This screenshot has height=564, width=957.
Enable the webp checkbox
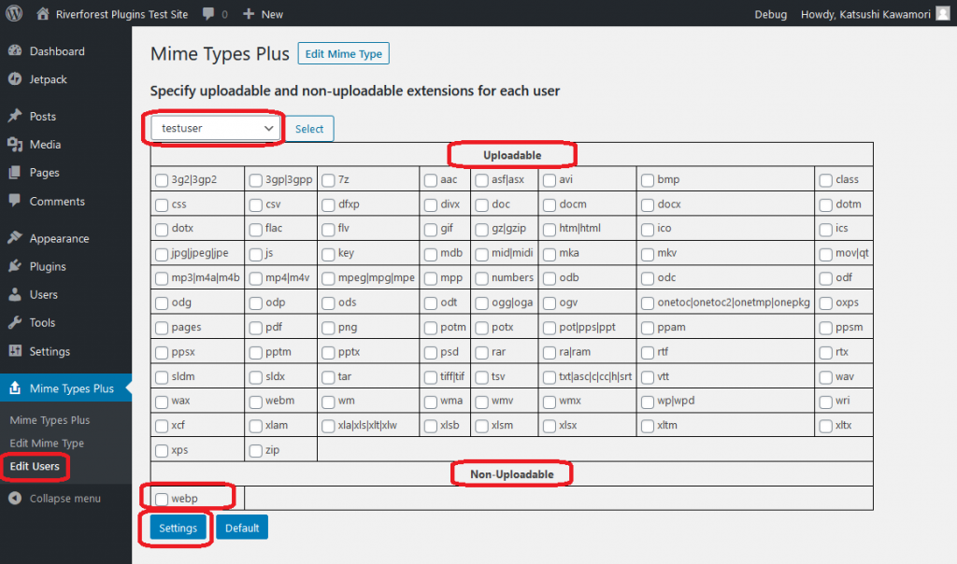click(162, 499)
